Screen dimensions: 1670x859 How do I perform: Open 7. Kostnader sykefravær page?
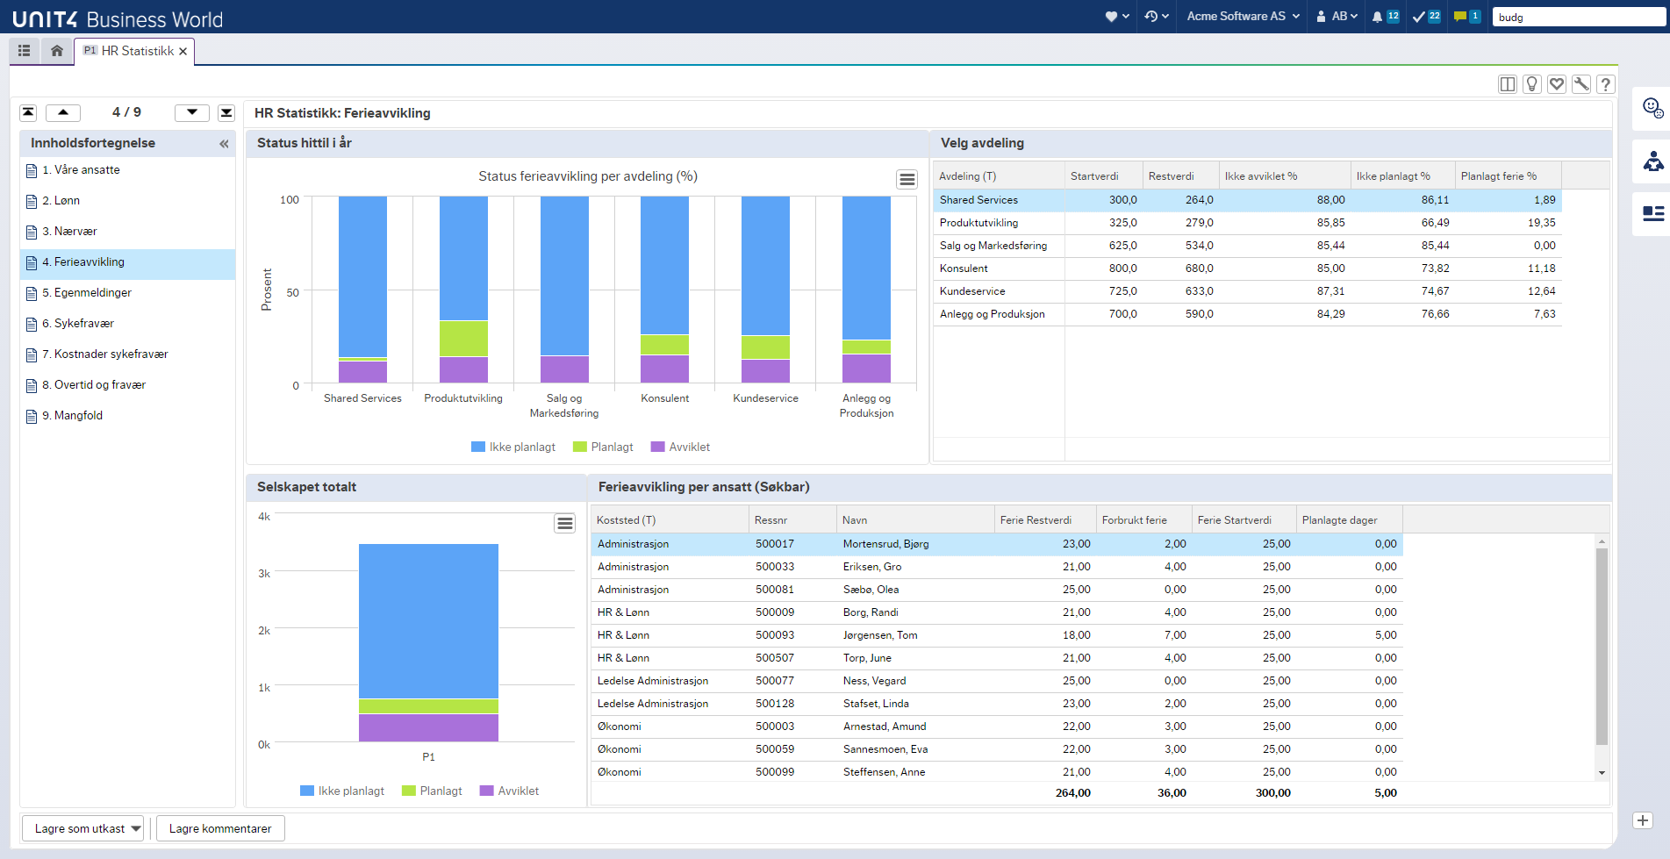click(x=127, y=354)
